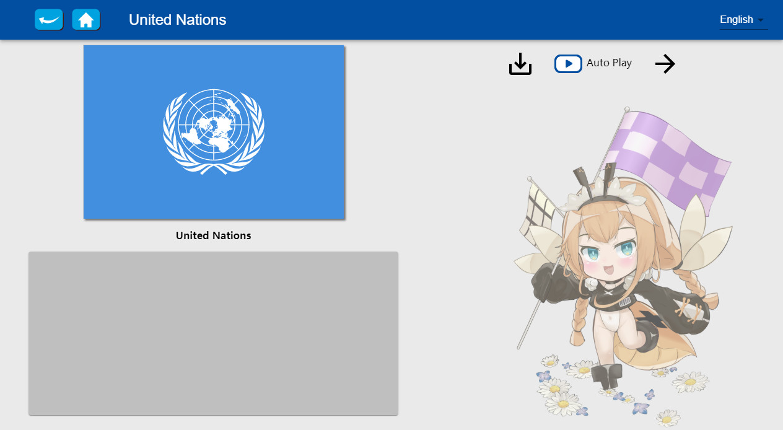Click the United Nations title in the header
The image size is (783, 430).
[x=177, y=19]
